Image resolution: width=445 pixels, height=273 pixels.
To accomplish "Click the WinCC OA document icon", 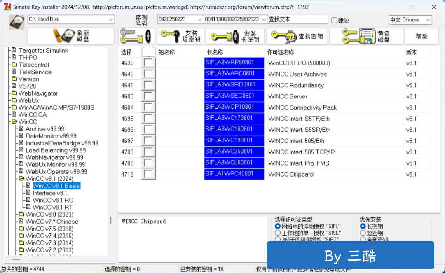I will pyautogui.click(x=14, y=114).
